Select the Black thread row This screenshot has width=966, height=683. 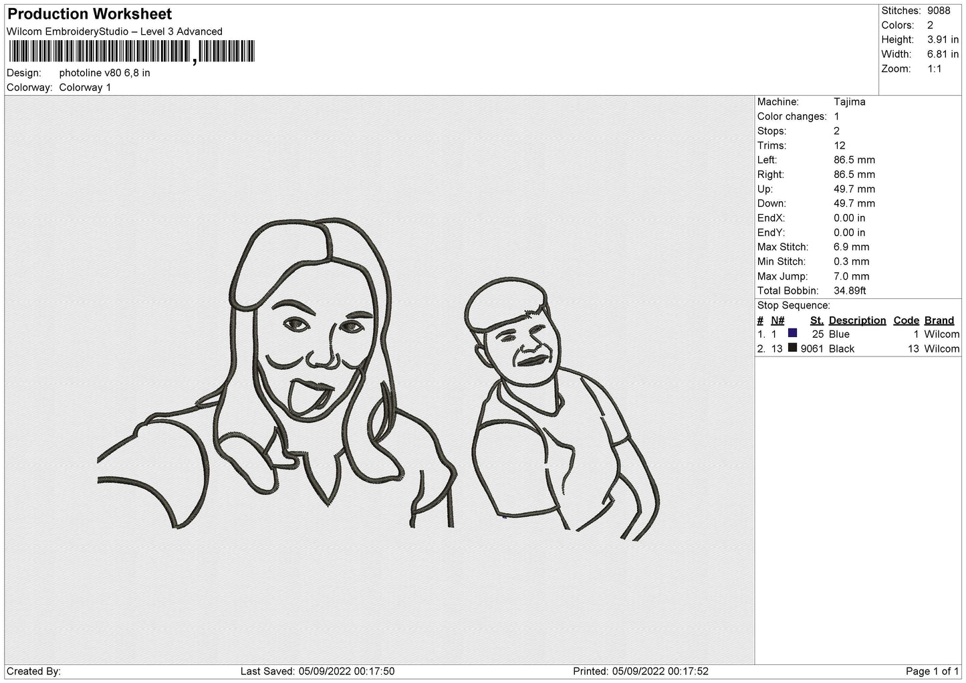tap(858, 349)
